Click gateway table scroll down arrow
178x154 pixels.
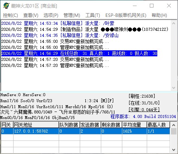click(174, 150)
